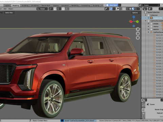Toggle the camera view icon
Screen dimensions: 163x122
point(138,38)
